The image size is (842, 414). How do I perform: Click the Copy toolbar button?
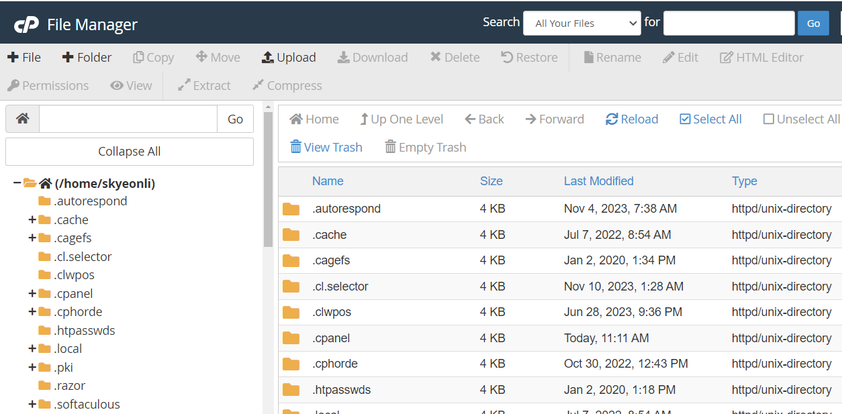coord(154,58)
